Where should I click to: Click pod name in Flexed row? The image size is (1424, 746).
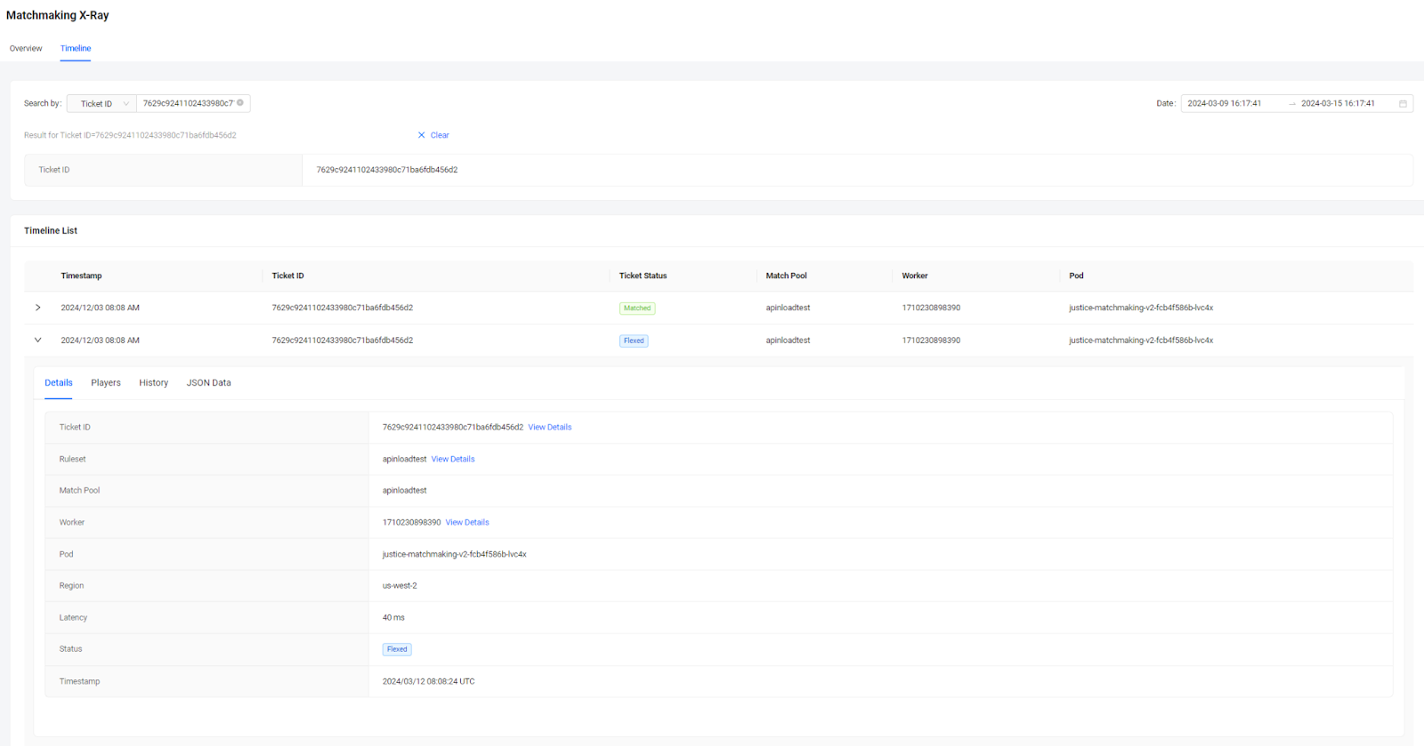tap(1141, 341)
